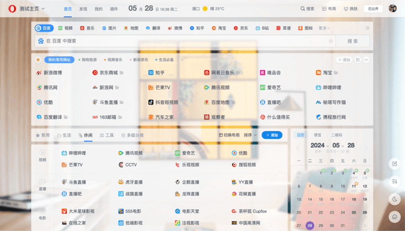Expand the 排序 sort dropdown
This screenshot has height=231, width=405.
250,135
